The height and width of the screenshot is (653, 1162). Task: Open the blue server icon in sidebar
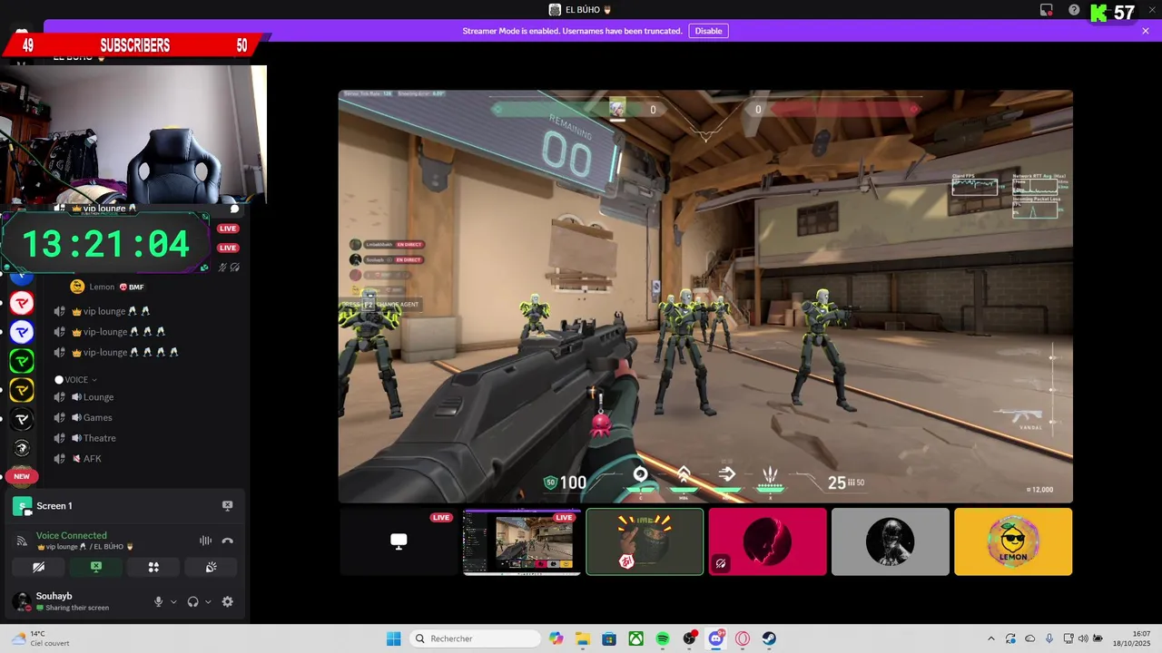tap(22, 332)
